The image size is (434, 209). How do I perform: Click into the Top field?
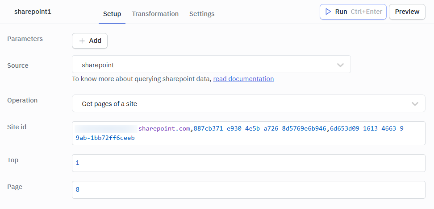(x=249, y=163)
